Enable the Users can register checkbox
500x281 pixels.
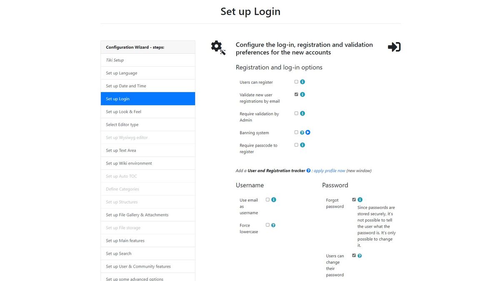click(296, 82)
